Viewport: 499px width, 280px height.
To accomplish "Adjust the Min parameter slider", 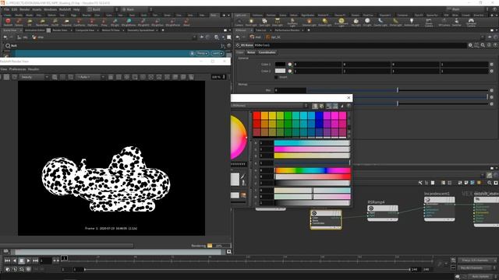I will 397,90.
